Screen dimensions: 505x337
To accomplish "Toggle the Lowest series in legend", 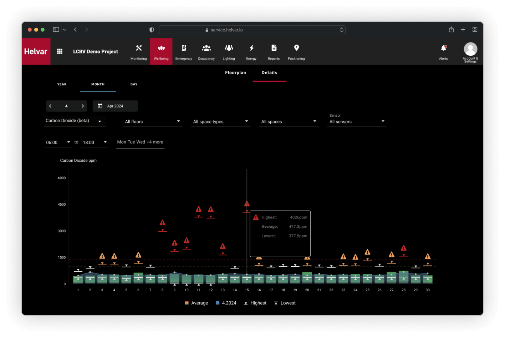I will (285, 303).
